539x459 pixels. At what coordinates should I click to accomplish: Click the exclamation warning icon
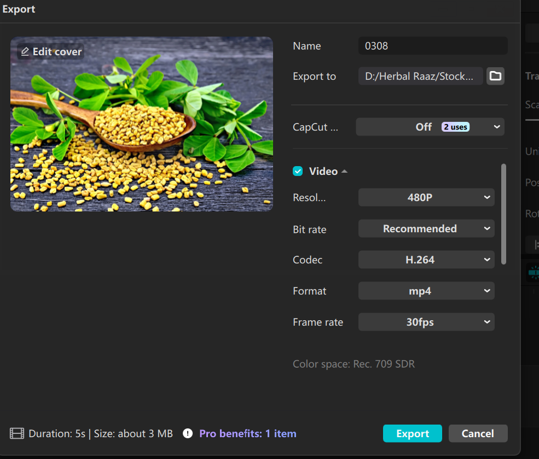pyautogui.click(x=188, y=433)
